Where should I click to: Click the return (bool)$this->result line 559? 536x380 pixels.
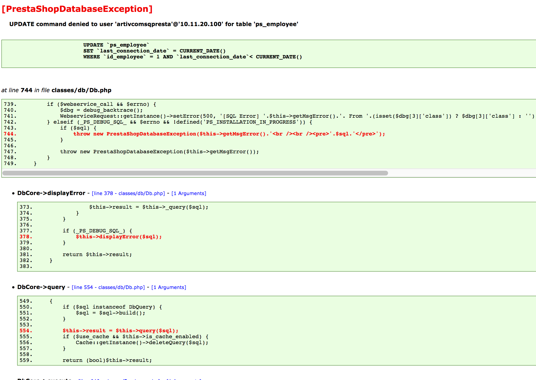(107, 360)
